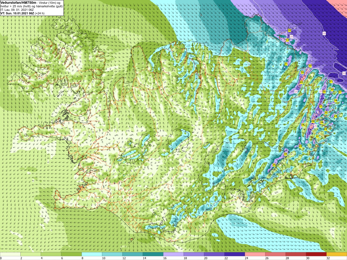Pick the 28–30 m/s red legend swatch
347x260 pixels.
point(296,254)
